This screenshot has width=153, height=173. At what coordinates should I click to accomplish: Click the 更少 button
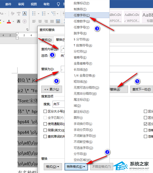[52, 89]
